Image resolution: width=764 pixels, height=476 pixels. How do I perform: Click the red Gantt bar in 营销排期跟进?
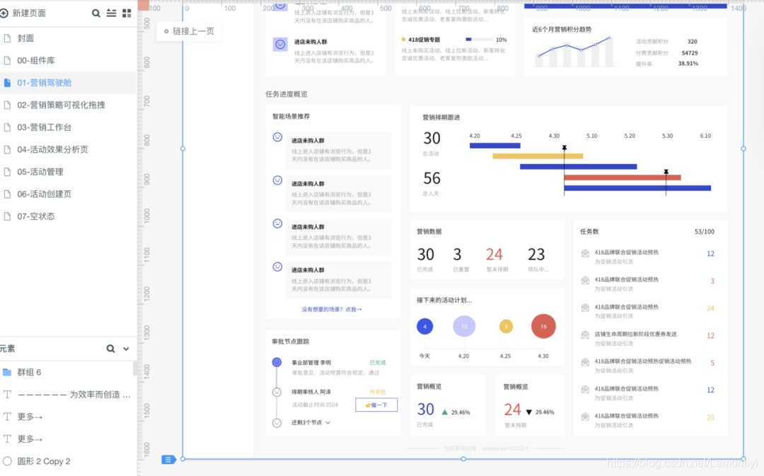coord(623,178)
